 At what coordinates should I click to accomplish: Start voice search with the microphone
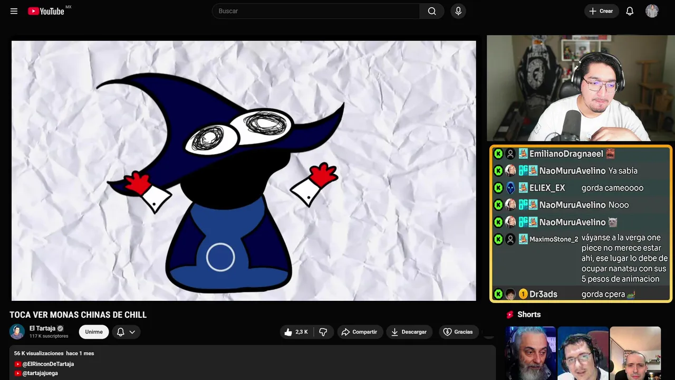click(458, 11)
